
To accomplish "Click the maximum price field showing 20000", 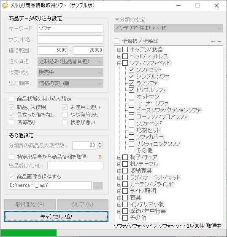I will click(88, 51).
